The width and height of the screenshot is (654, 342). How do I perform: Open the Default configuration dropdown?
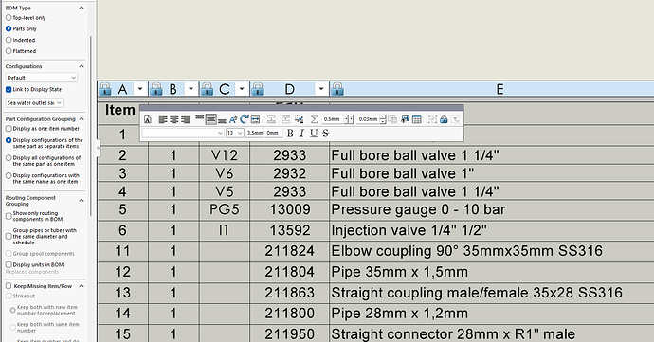click(x=42, y=78)
